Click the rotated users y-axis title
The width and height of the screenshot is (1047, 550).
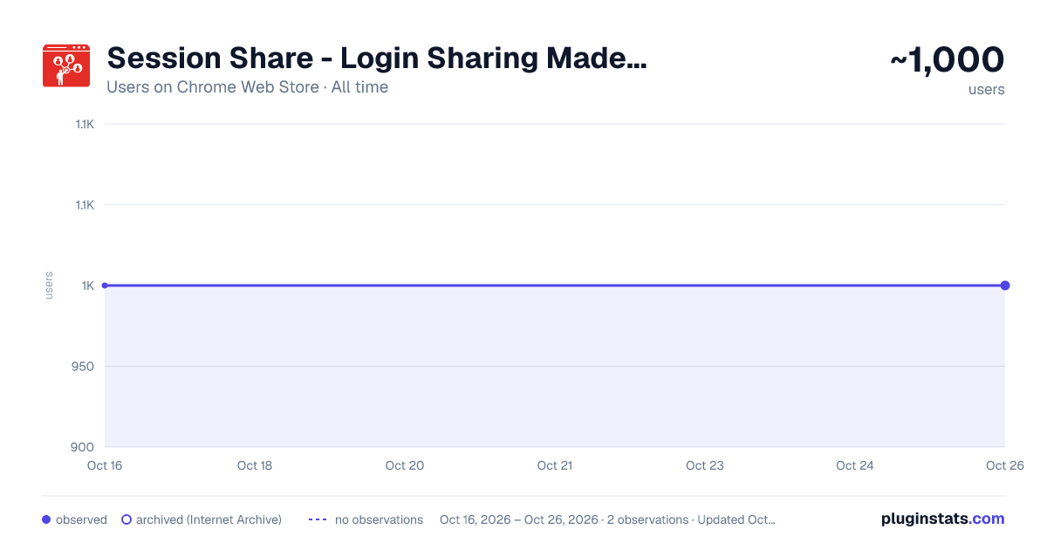(49, 285)
